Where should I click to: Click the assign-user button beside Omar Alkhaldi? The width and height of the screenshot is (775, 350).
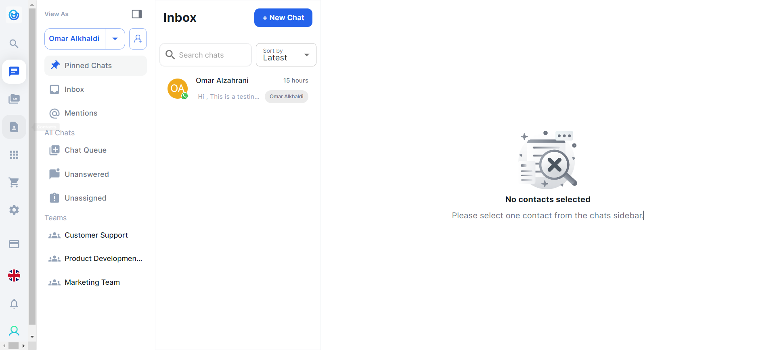click(138, 39)
